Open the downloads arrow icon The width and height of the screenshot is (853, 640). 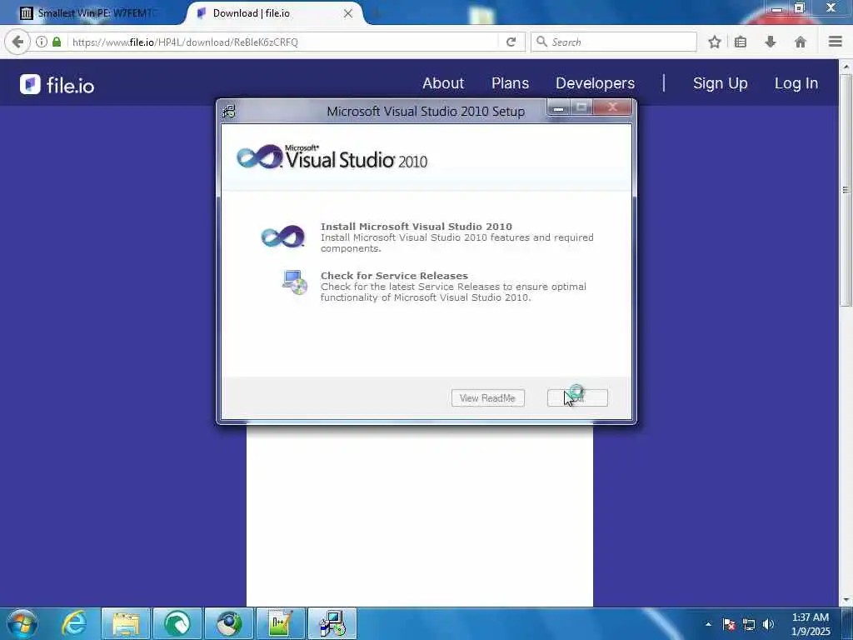(771, 42)
